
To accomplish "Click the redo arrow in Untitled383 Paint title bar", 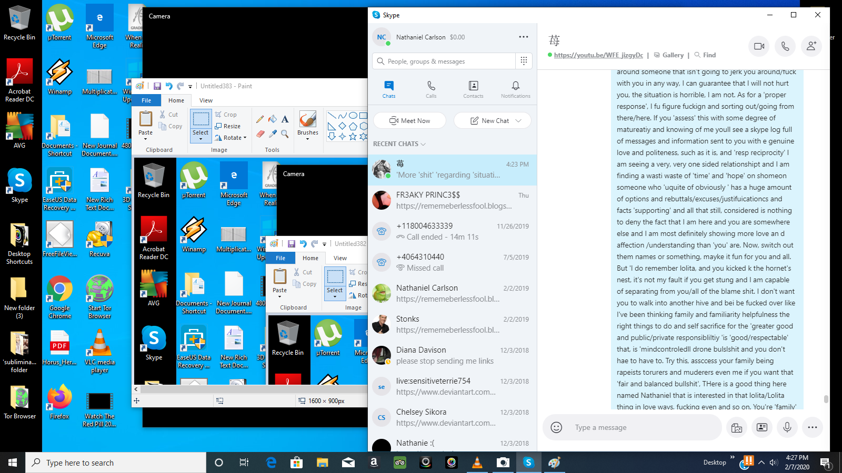I will point(180,86).
